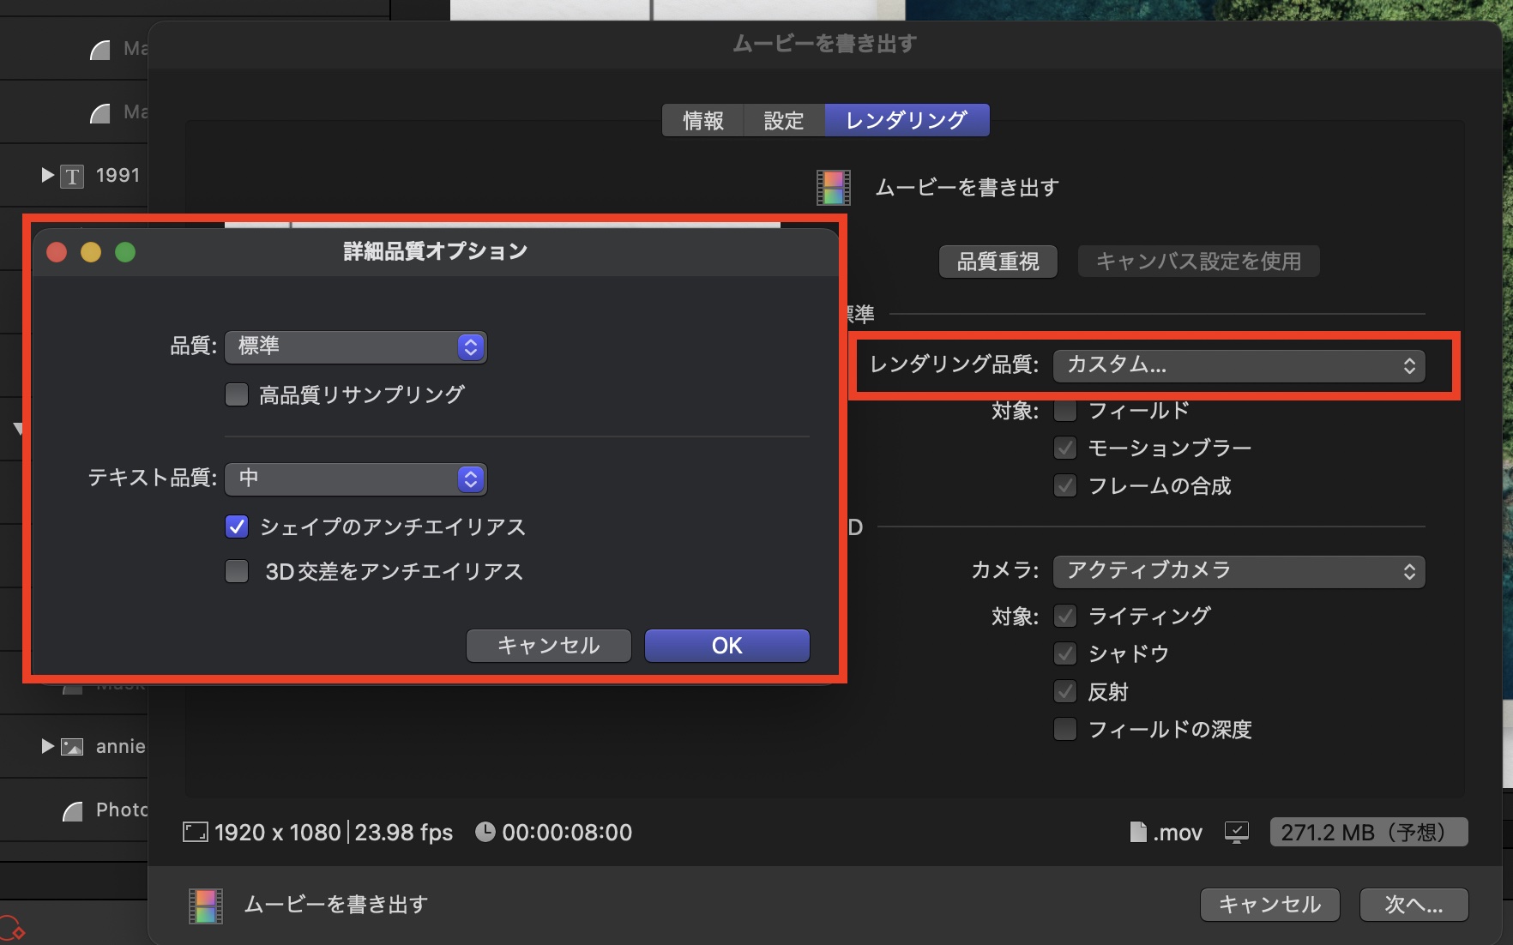The image size is (1513, 945).
Task: Toggle the フィールドの深度 checkbox
Action: coord(1065,730)
